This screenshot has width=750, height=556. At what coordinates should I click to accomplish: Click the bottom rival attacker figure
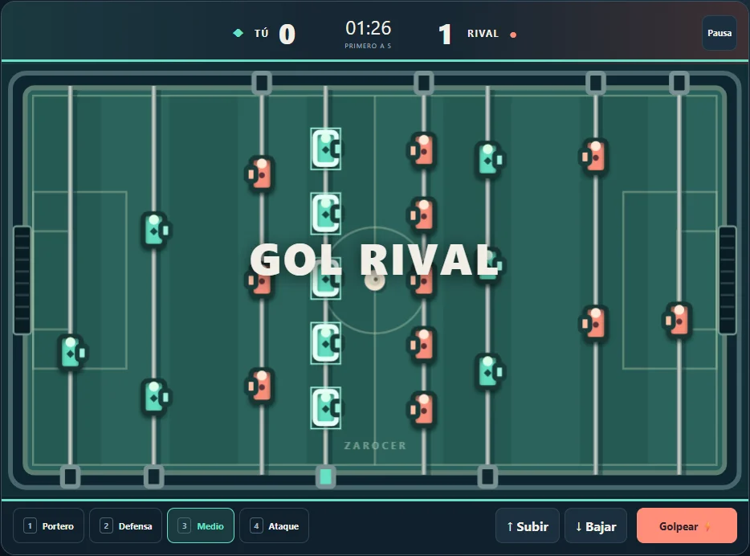point(259,386)
